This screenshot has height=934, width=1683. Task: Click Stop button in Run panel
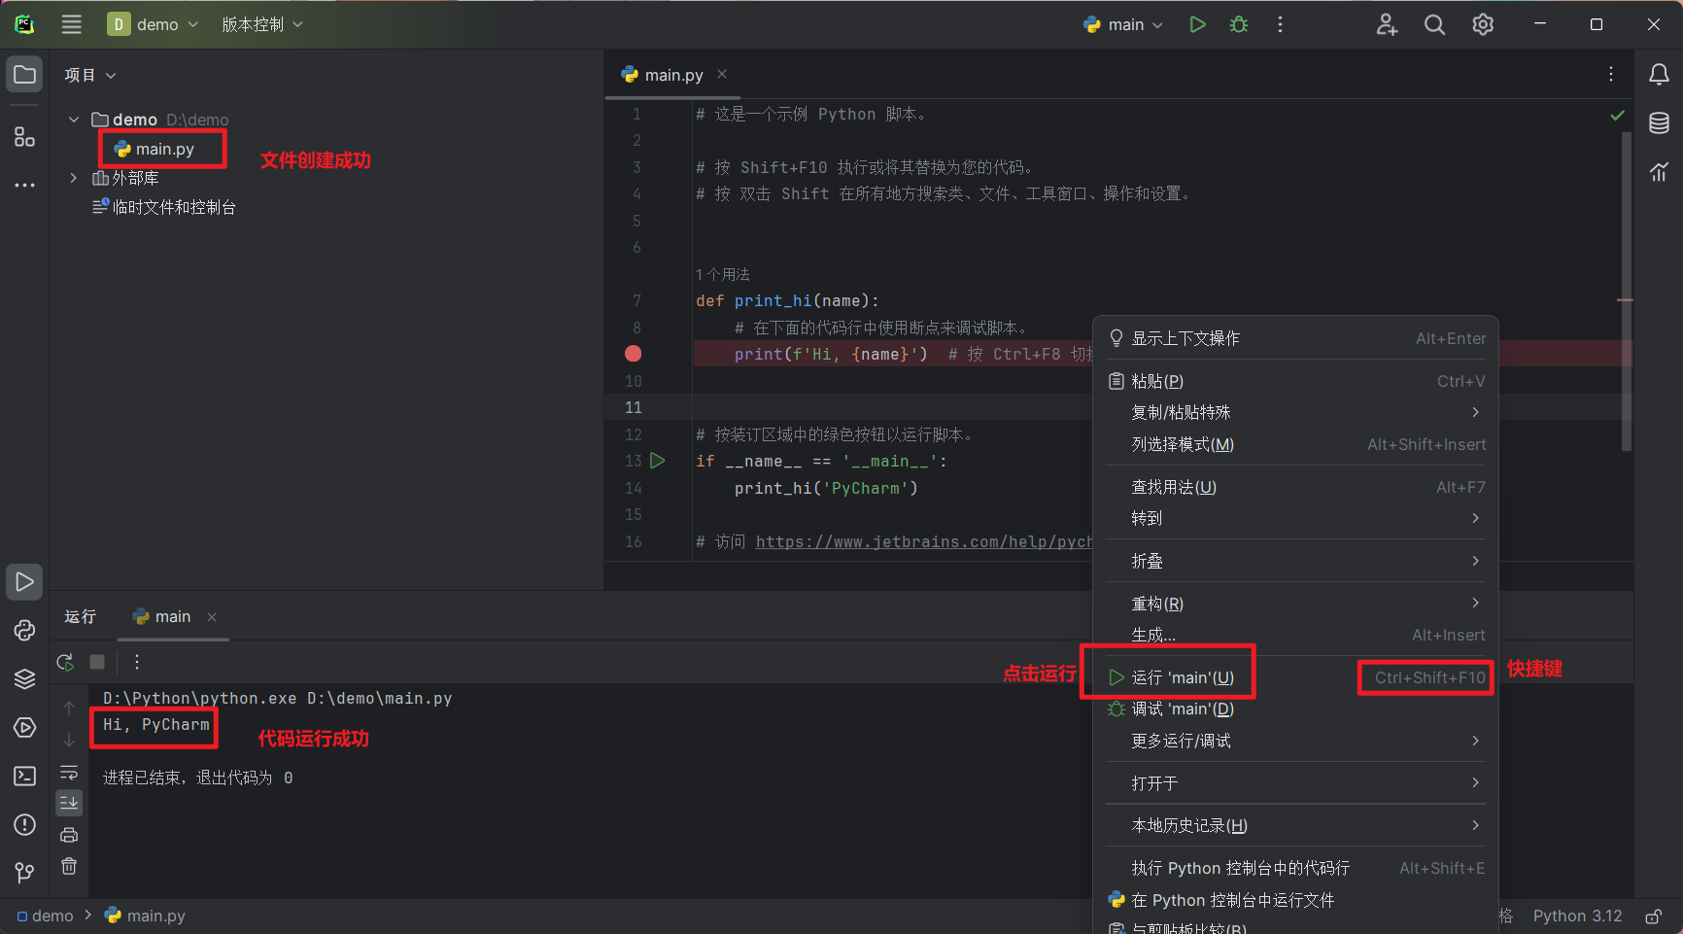coord(97,662)
